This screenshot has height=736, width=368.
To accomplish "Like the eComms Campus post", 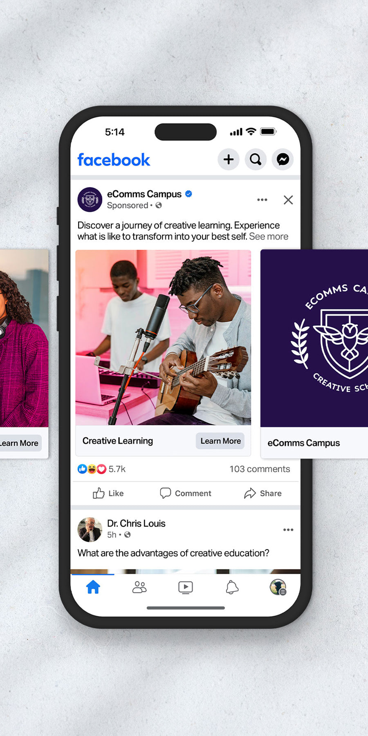I will coord(108,493).
